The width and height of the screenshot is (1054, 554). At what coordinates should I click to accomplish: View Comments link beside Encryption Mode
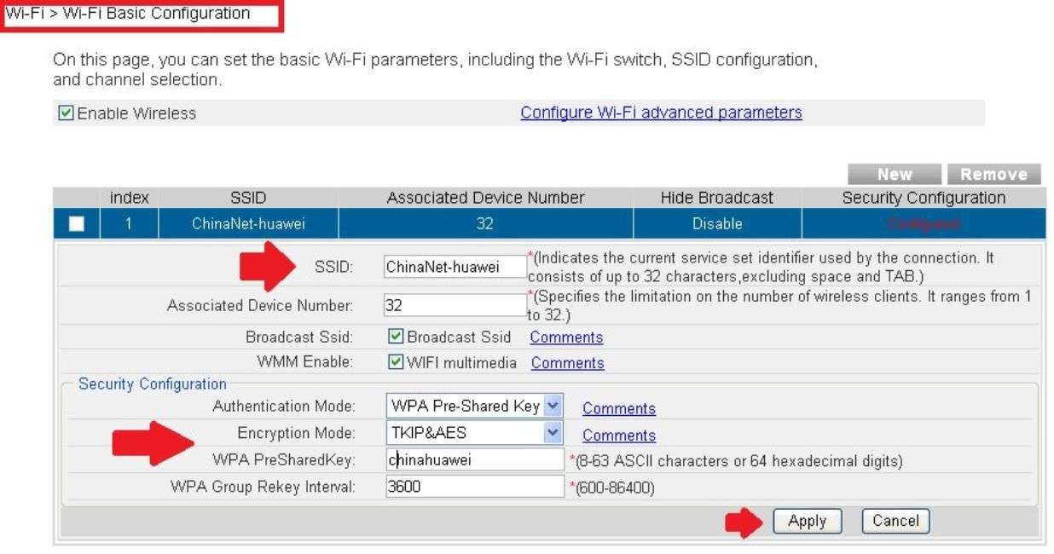point(618,436)
